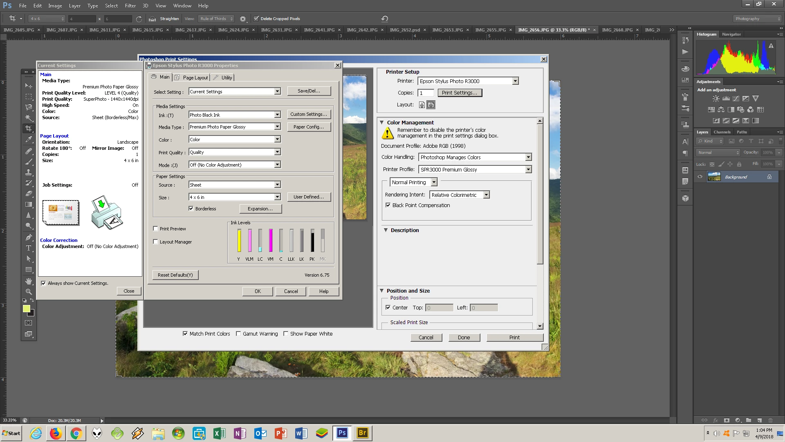Collapse the Color Management section

pos(381,122)
